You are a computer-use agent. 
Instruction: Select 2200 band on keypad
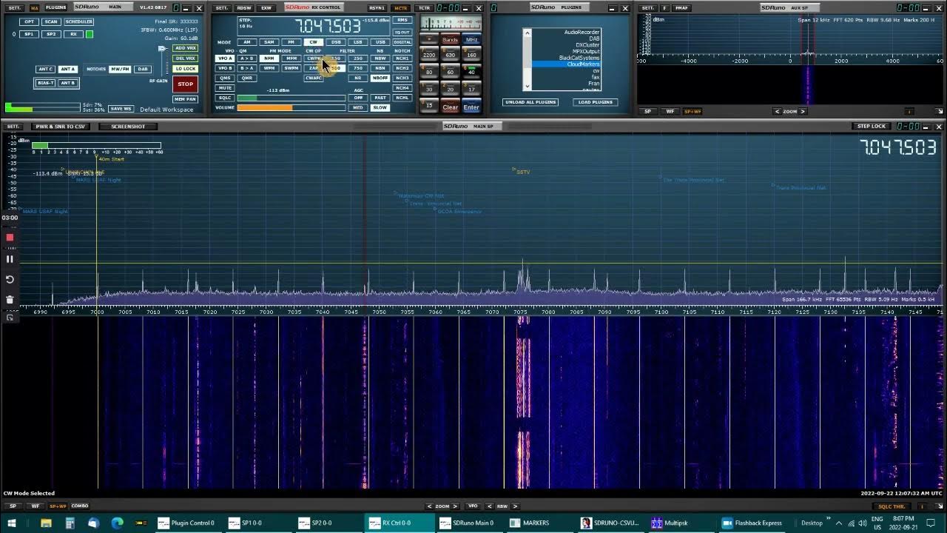(429, 54)
